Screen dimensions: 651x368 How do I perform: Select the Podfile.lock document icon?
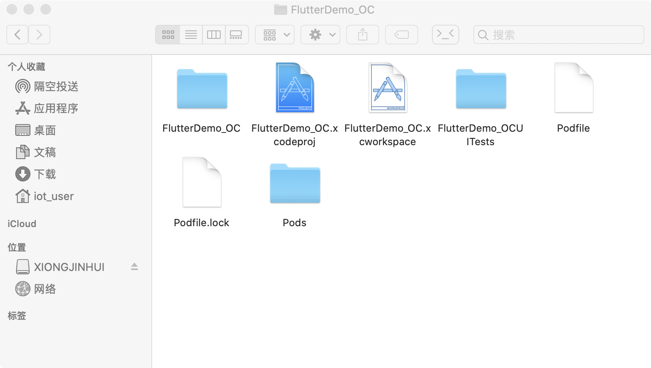point(202,182)
